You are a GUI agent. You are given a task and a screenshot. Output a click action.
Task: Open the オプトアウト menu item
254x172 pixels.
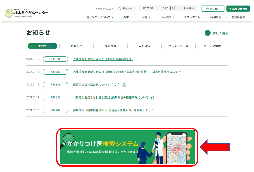(x=192, y=17)
